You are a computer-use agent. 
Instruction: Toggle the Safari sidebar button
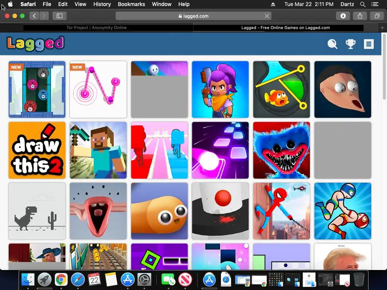pos(59,16)
